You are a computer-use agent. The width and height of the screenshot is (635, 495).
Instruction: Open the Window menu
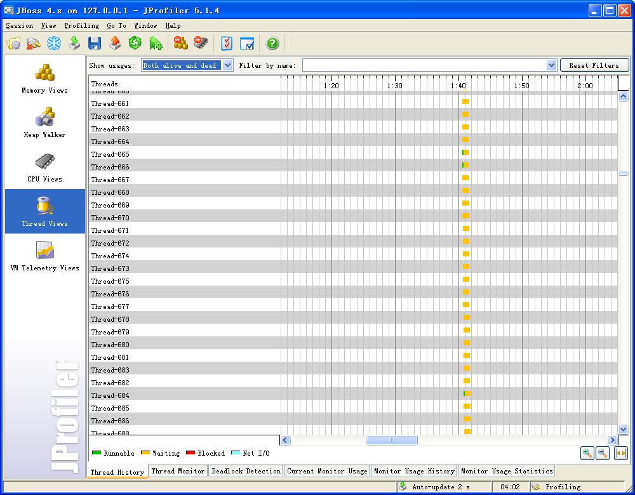click(x=145, y=25)
